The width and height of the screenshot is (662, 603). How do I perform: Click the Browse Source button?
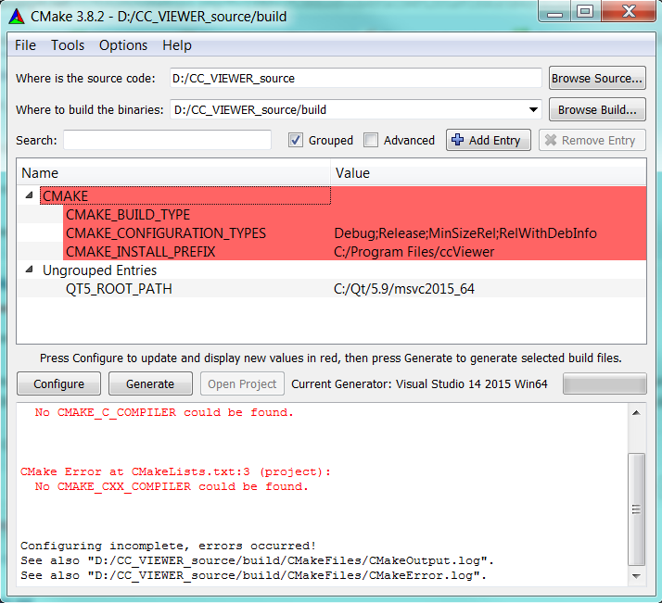[596, 79]
